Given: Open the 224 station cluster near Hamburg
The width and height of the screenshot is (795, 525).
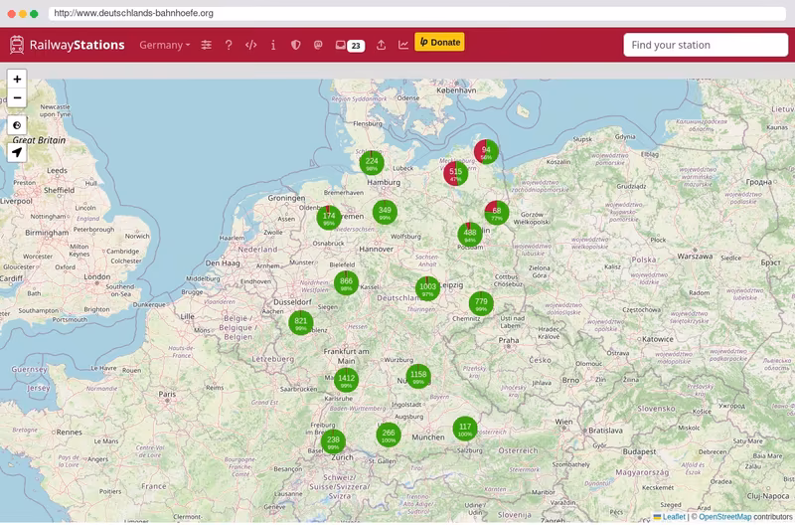Looking at the screenshot, I should pos(372,163).
